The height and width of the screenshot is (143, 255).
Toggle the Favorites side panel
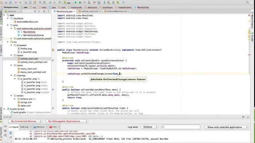coord(1,133)
